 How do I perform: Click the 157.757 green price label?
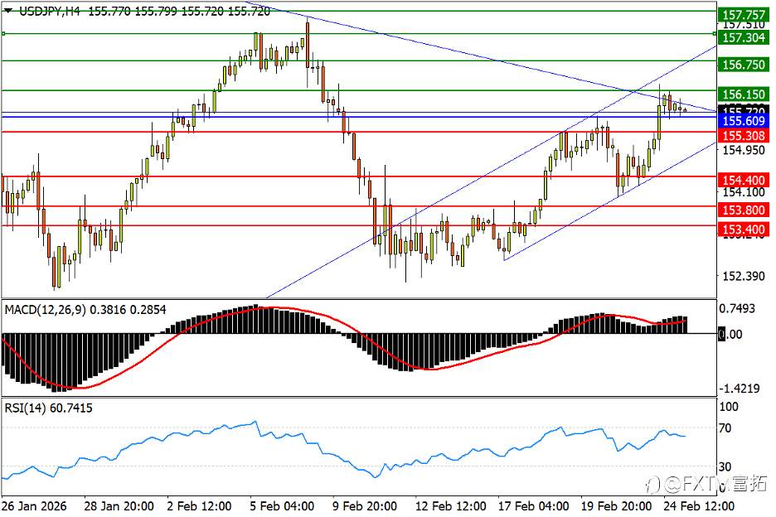point(744,15)
